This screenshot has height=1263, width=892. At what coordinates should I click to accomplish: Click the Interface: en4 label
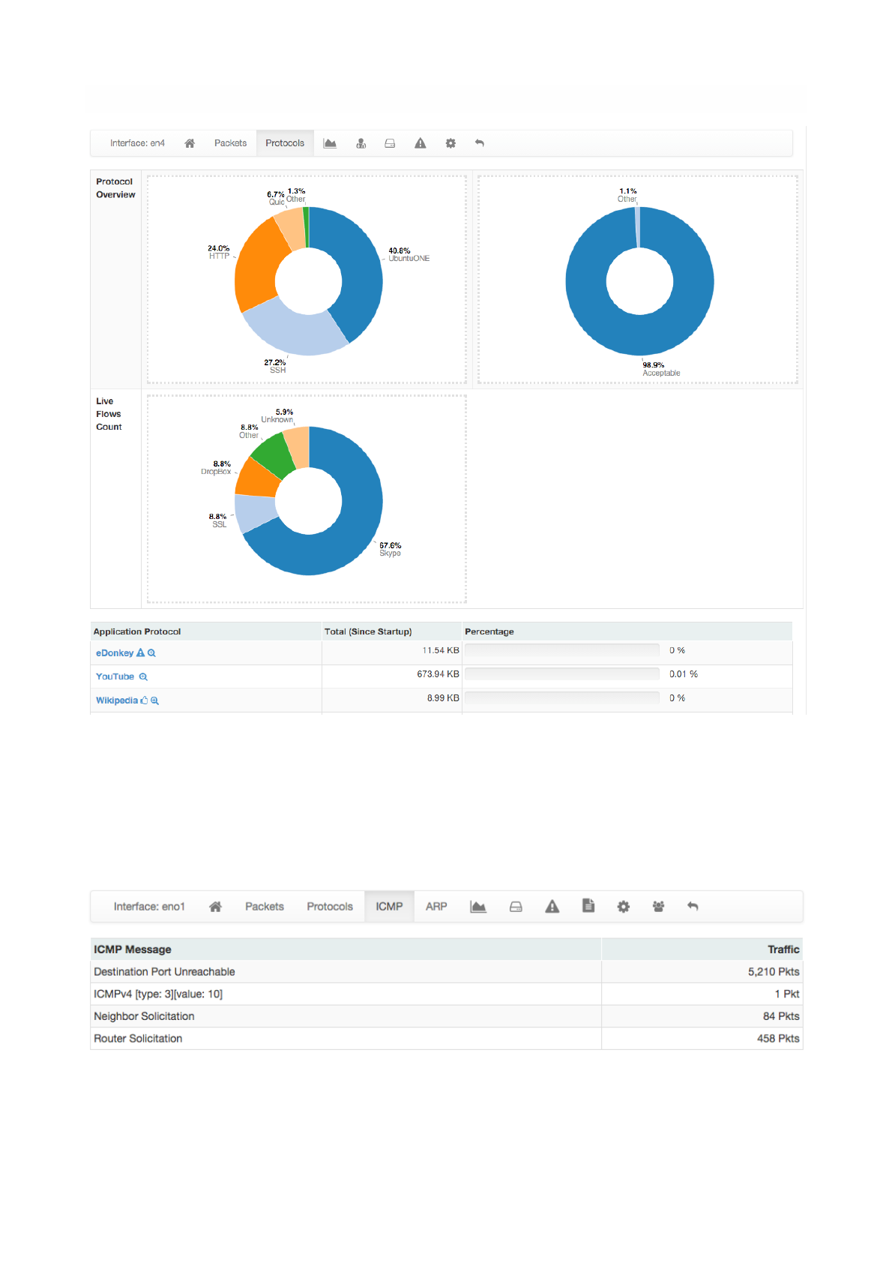(137, 143)
